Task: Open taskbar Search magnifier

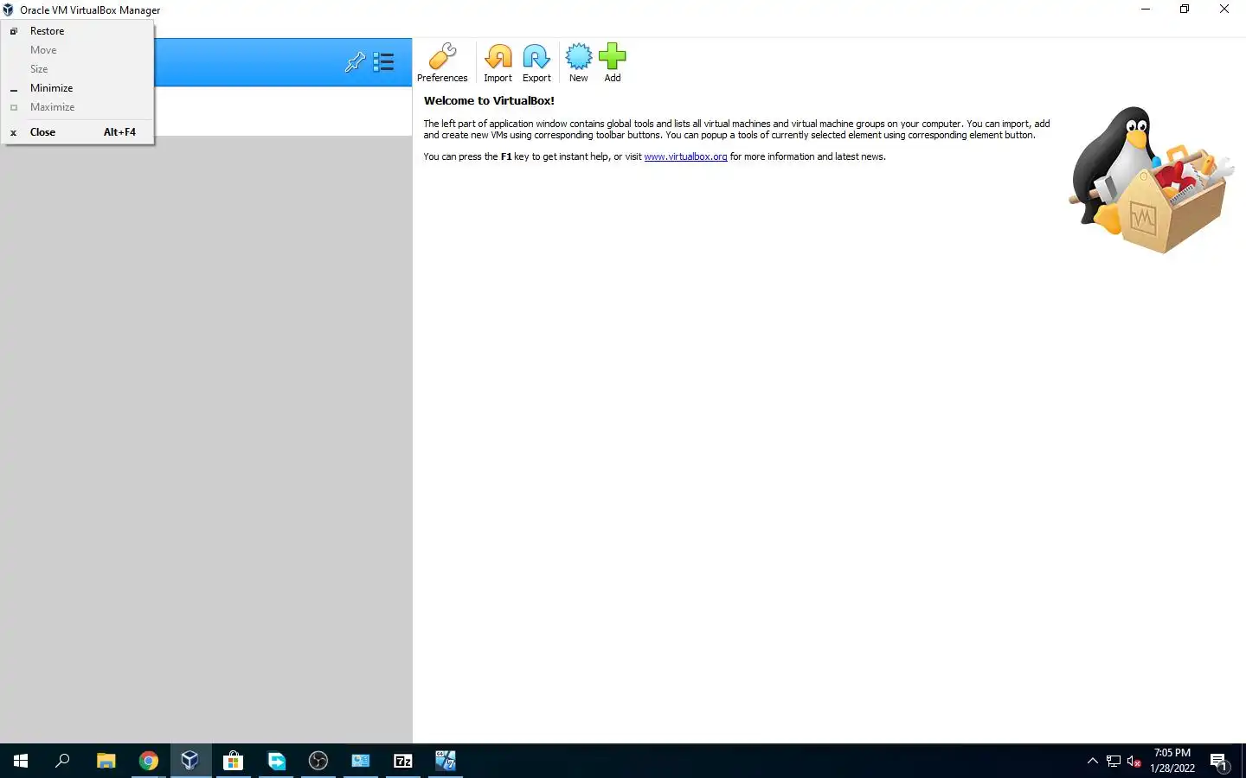Action: coord(62,761)
